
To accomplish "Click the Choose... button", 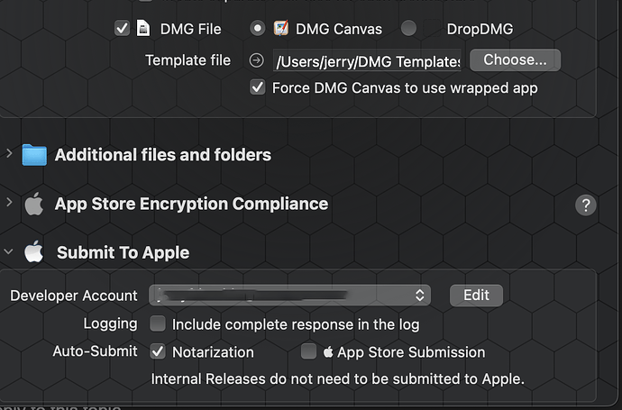I will tap(515, 60).
